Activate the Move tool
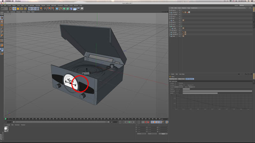Viewport: 255px width, 143px height. coord(14,9)
